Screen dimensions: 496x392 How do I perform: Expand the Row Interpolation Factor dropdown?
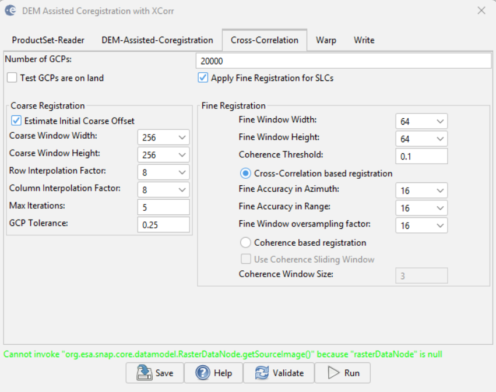point(164,172)
